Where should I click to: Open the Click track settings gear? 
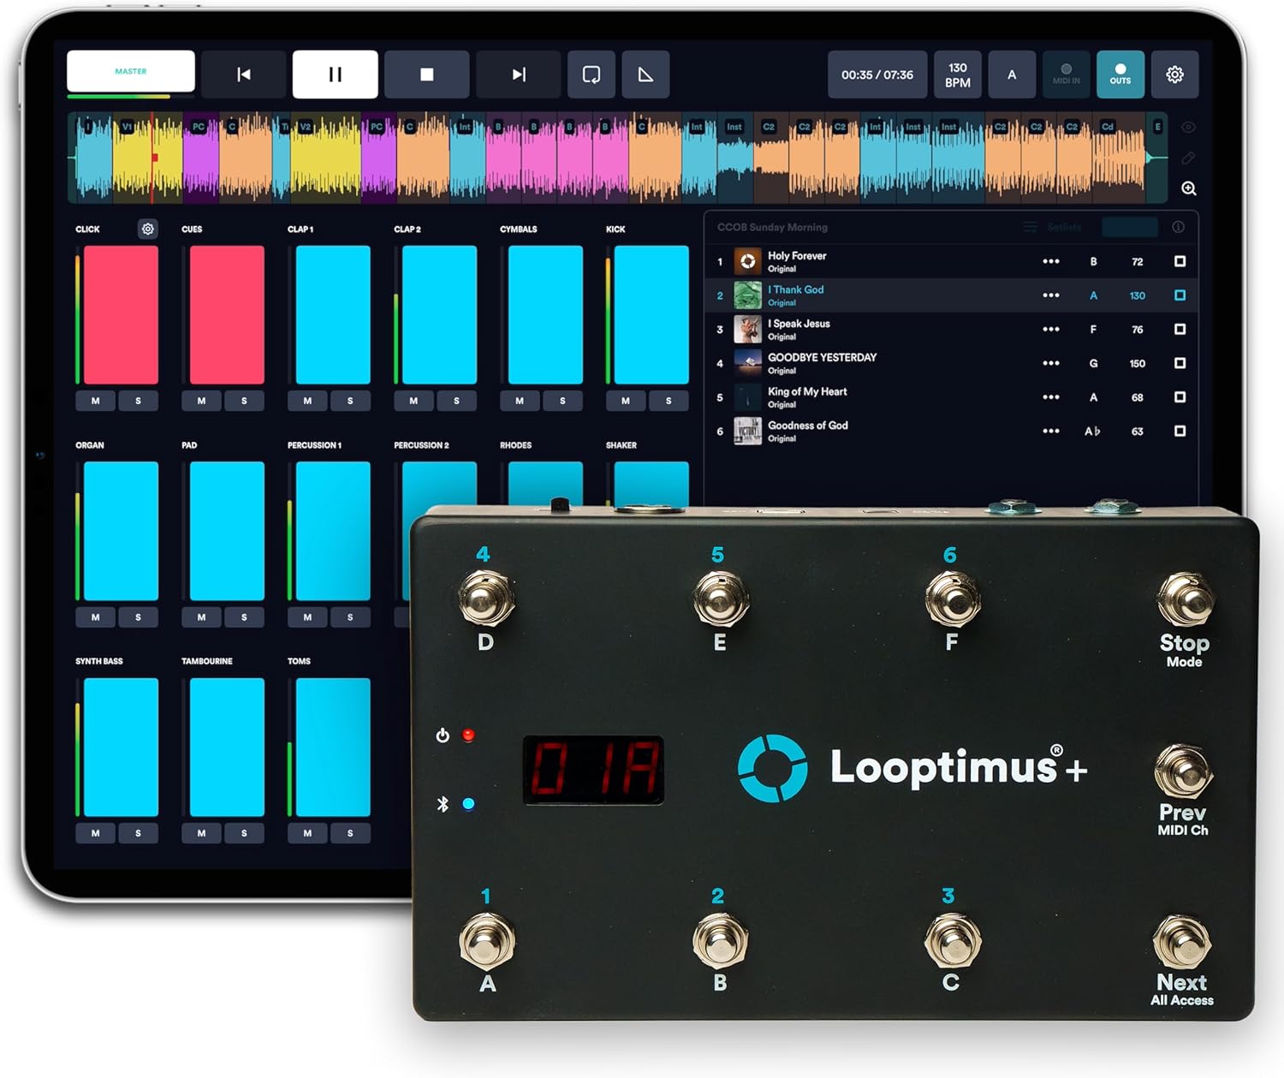pos(147,229)
